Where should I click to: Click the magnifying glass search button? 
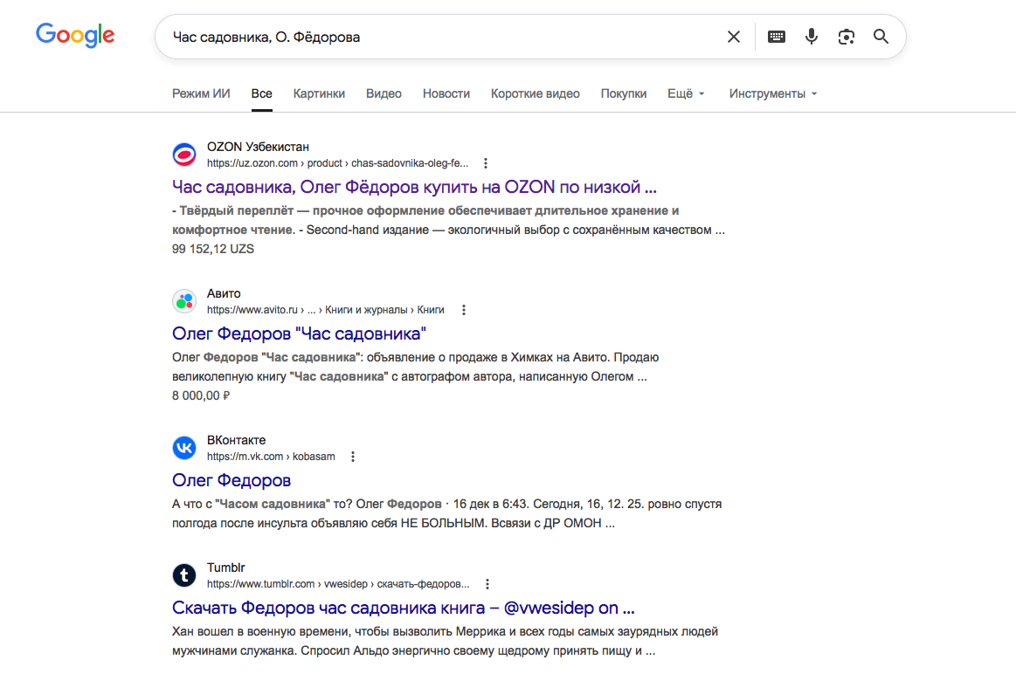click(x=881, y=37)
